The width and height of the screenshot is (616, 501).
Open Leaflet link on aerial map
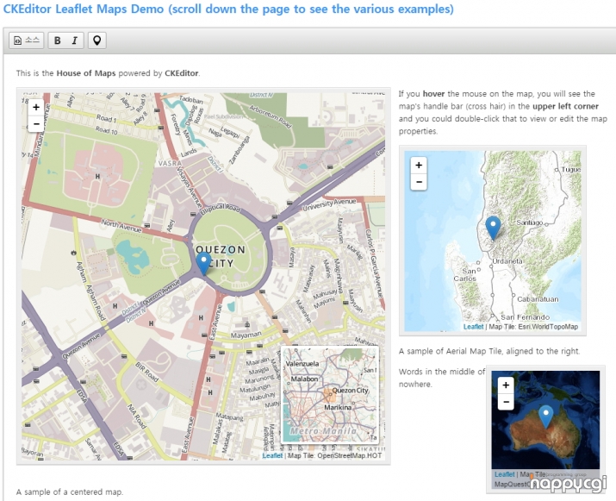[x=504, y=474]
